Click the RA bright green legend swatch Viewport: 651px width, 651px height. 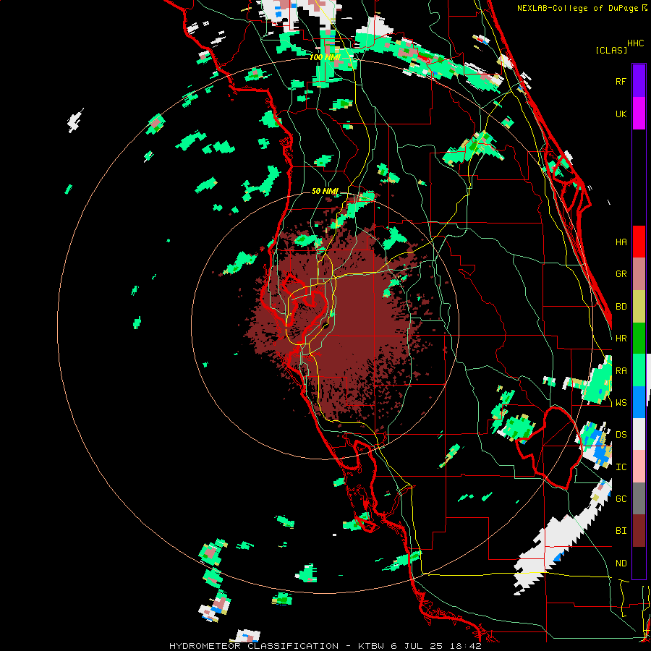(639, 370)
